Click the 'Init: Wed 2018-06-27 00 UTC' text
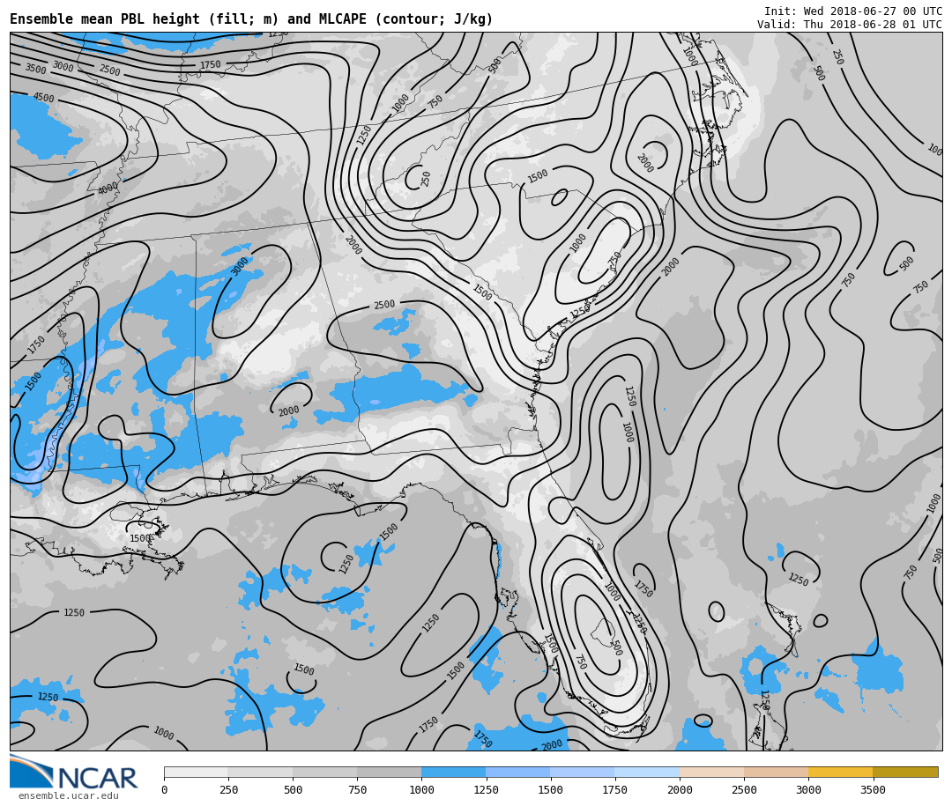Viewport: 952px width, 806px height. 853,11
